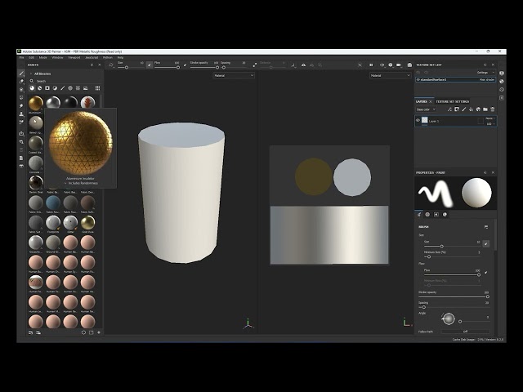Select the Paint brush tool in left toolbar
Screen dimensions: 523x392
coord(21,73)
